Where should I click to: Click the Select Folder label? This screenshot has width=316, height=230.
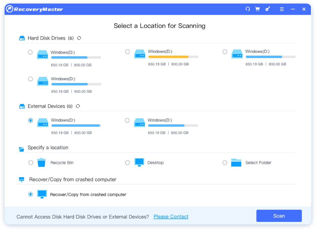click(x=258, y=163)
